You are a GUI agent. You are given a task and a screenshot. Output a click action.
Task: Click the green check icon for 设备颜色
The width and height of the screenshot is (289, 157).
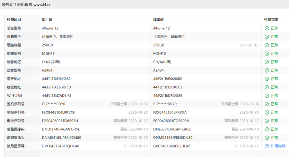(x=267, y=37)
